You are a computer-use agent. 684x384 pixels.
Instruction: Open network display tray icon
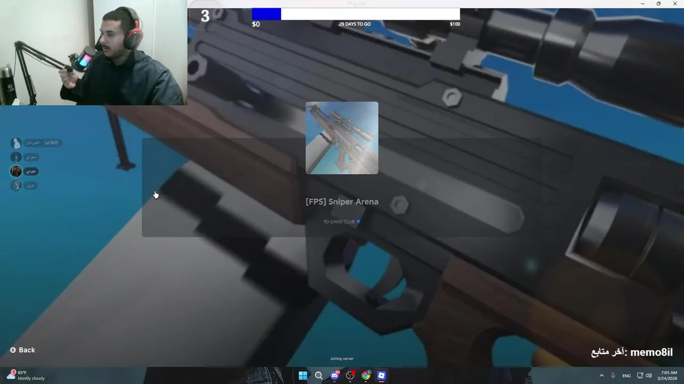click(x=640, y=375)
